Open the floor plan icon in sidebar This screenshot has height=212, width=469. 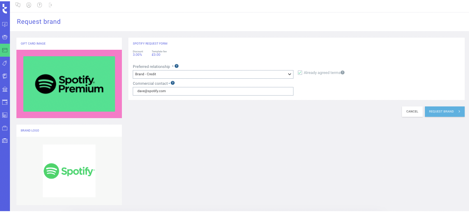click(x=5, y=115)
